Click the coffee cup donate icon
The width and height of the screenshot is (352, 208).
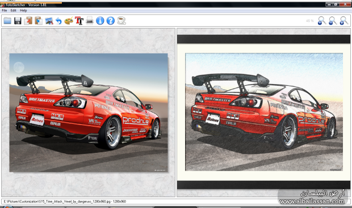121,20
